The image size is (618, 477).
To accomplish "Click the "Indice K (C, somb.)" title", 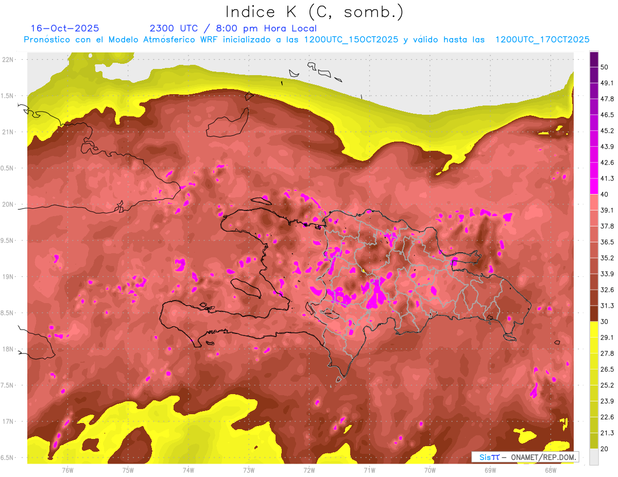I will click(x=314, y=12).
